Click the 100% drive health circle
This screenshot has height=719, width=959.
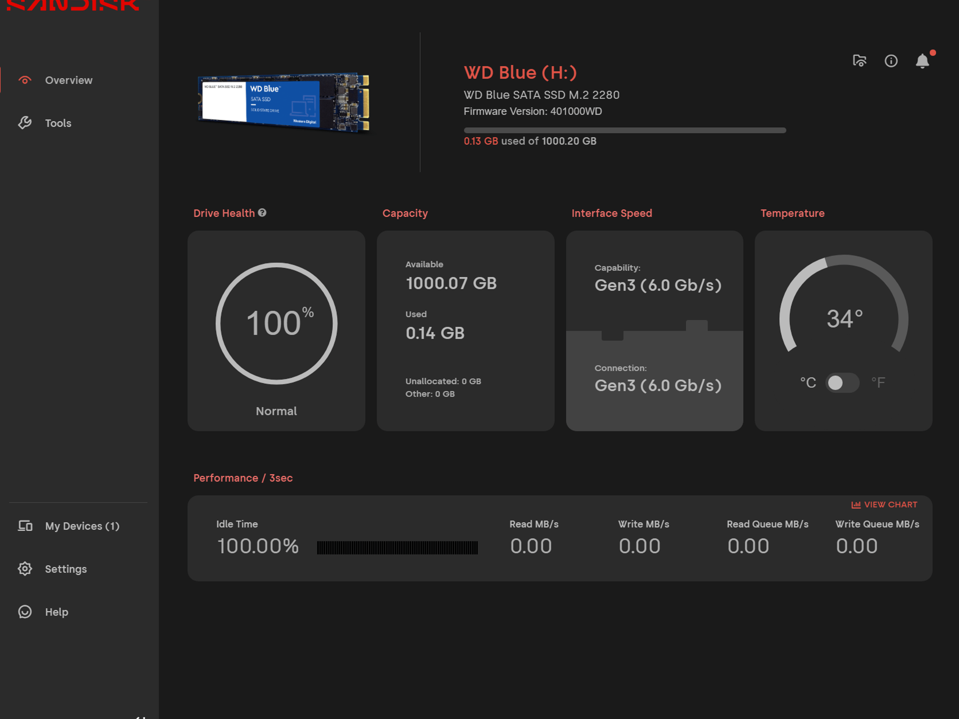tap(276, 323)
